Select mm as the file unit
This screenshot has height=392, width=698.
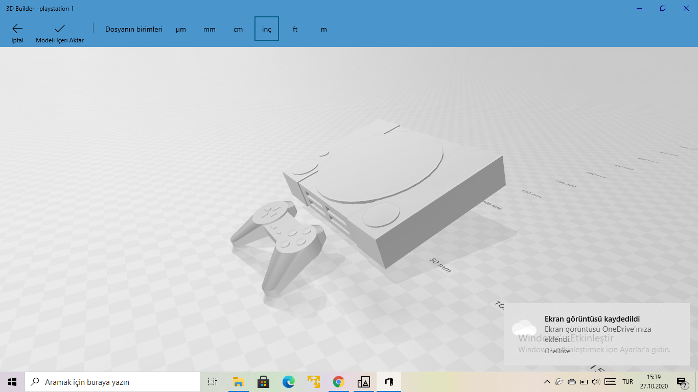[x=210, y=29]
